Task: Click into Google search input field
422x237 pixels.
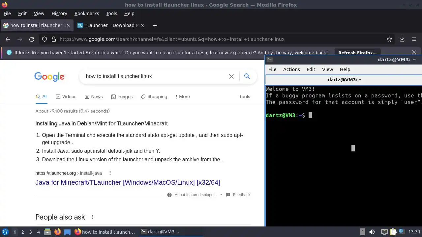Action: 155,76
